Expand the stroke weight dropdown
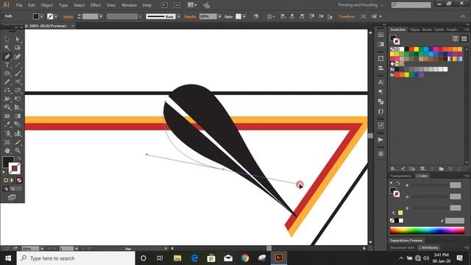The image size is (471, 265). [101, 16]
